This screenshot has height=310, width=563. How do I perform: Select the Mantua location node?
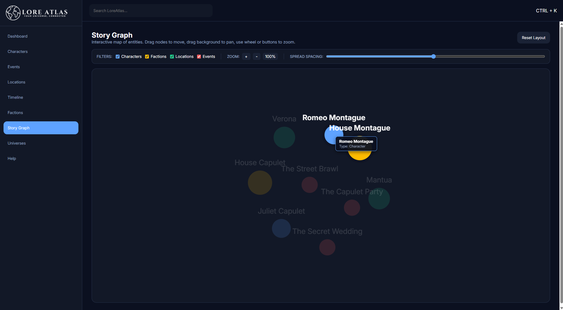[379, 198]
